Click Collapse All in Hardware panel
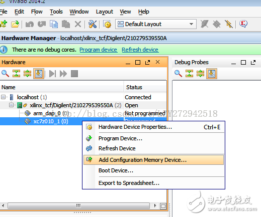261x217 pixels. coord(17,74)
